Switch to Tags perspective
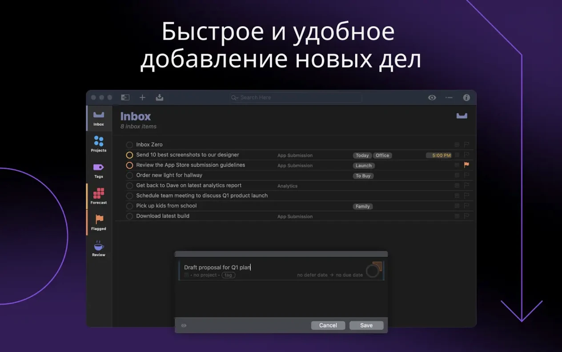The image size is (562, 352). coord(99,171)
